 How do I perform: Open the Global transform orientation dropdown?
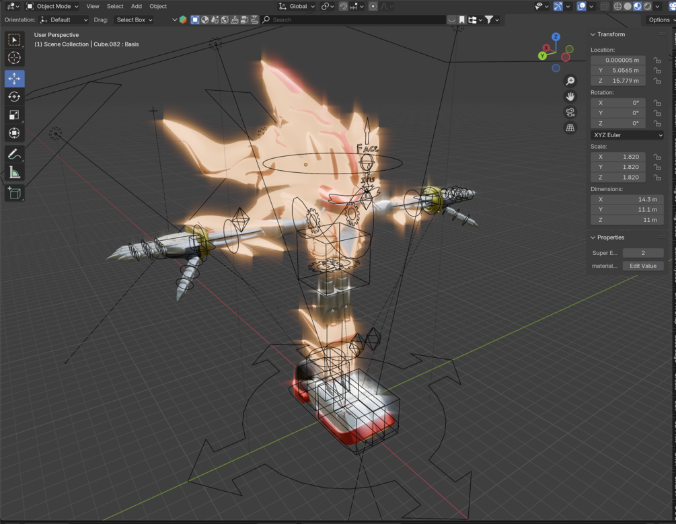[x=297, y=7]
